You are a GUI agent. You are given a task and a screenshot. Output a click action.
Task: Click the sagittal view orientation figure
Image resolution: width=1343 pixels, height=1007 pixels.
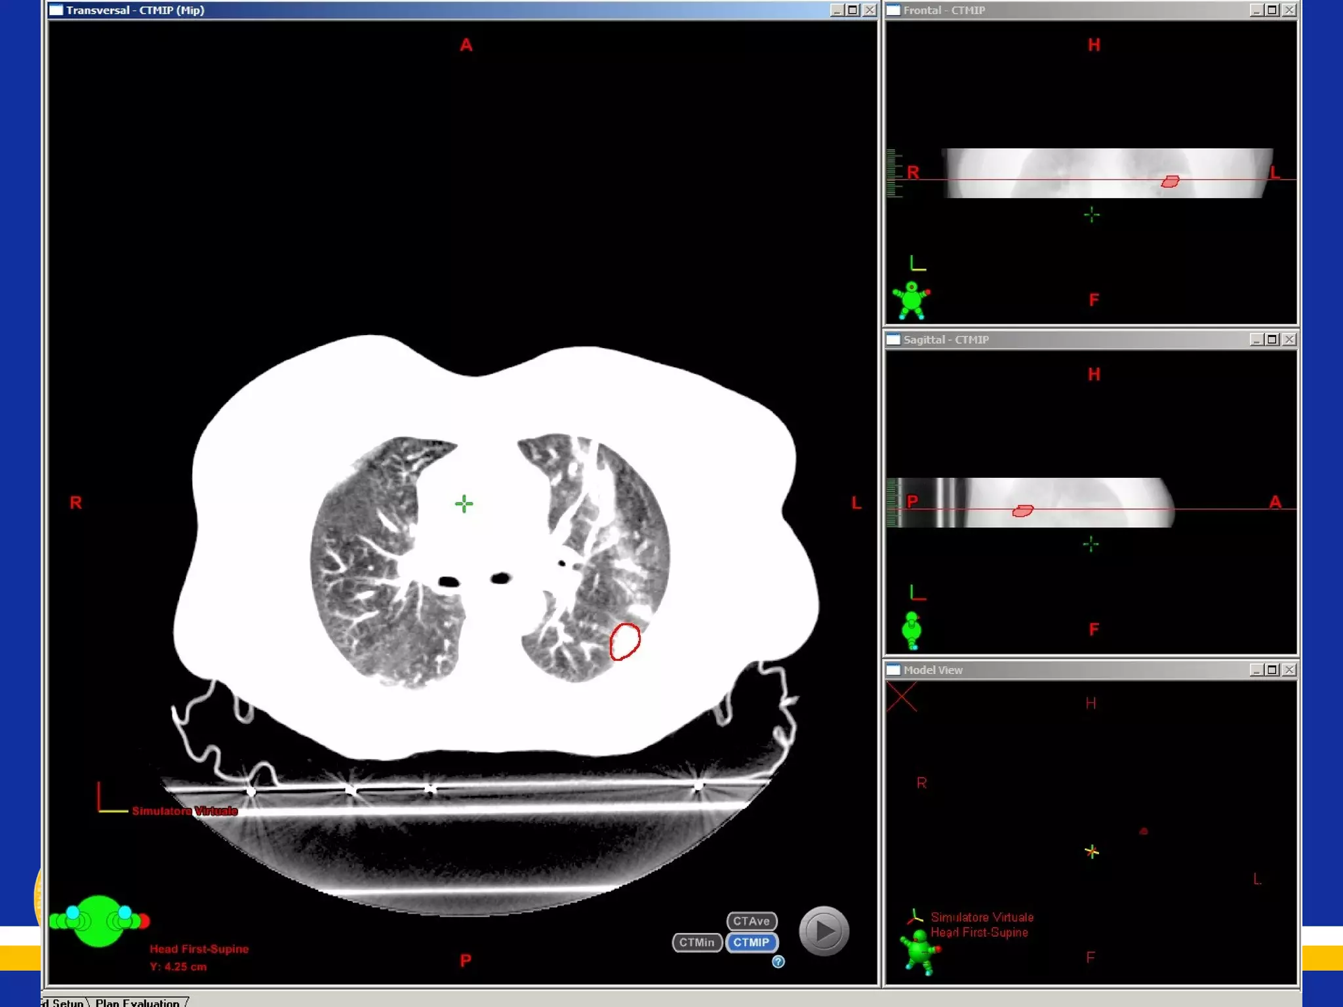tap(912, 630)
